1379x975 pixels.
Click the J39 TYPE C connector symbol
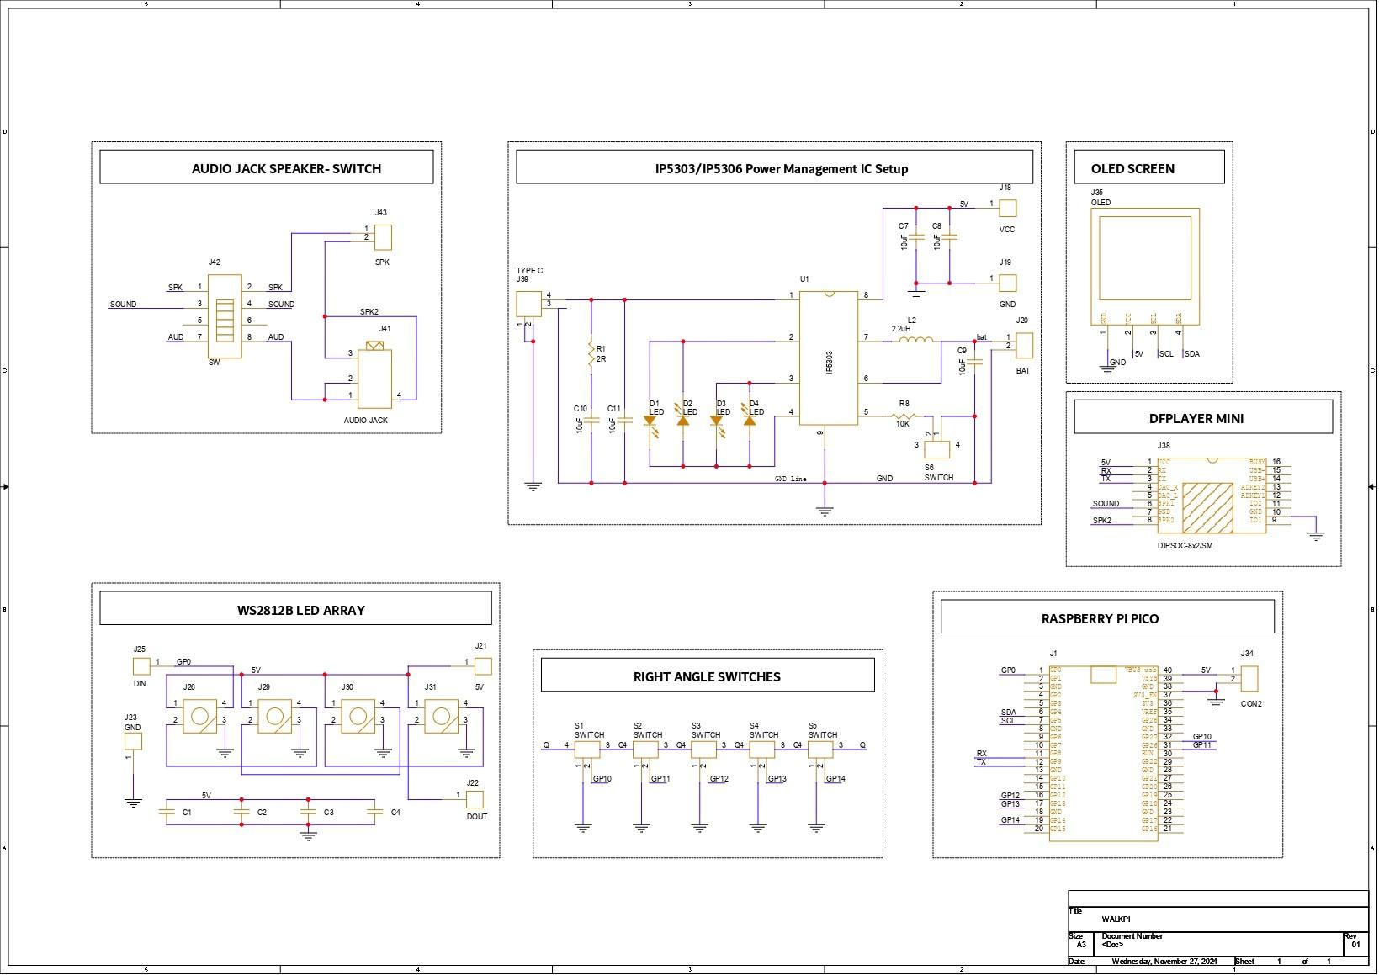click(528, 304)
